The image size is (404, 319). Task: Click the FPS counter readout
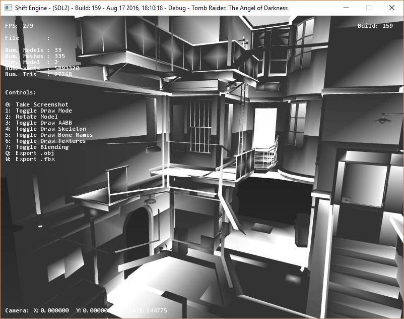coord(19,26)
